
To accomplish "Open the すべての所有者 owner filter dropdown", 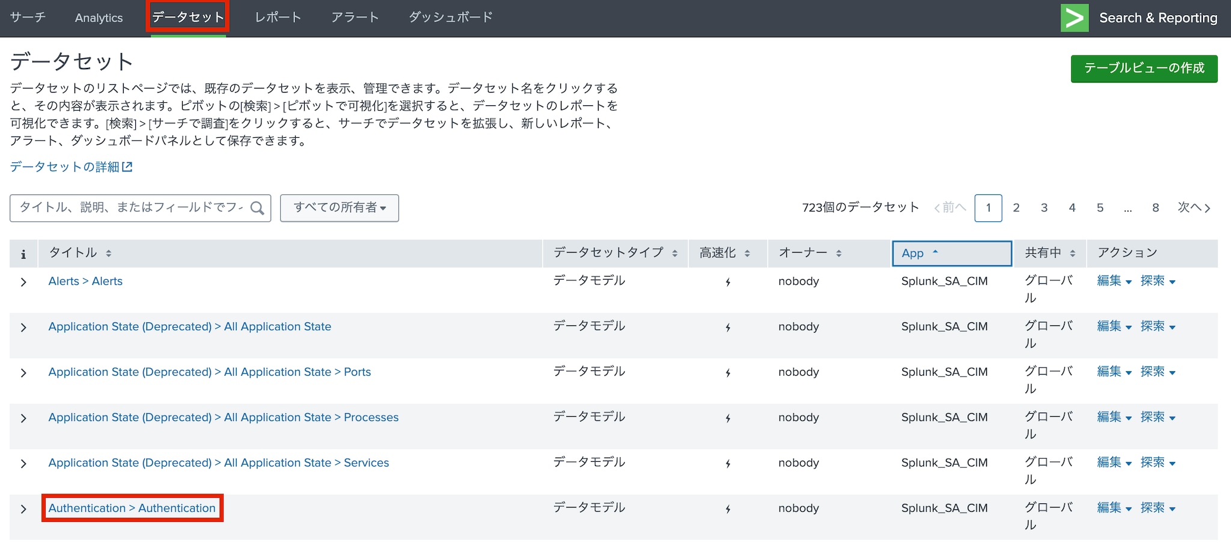I will 340,208.
